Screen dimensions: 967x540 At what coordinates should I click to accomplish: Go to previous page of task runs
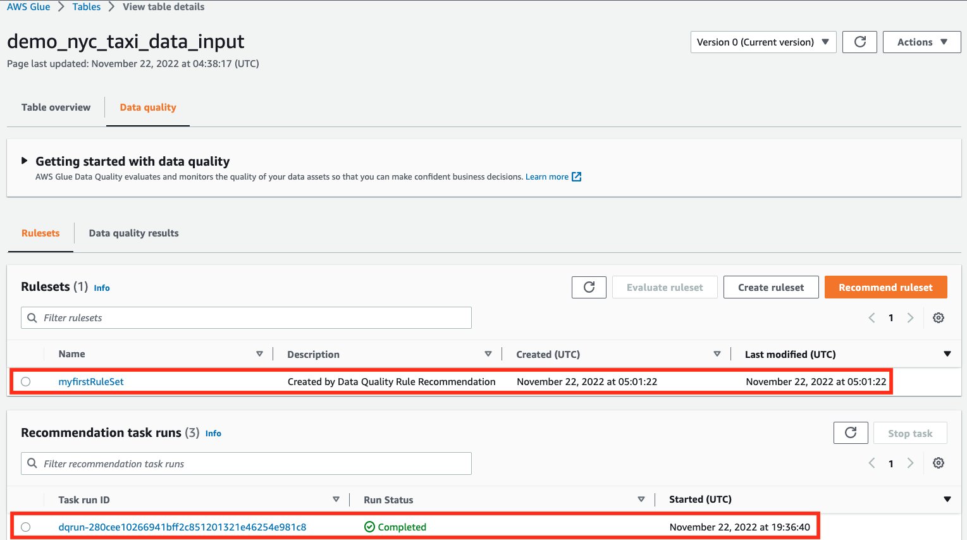[x=872, y=463]
